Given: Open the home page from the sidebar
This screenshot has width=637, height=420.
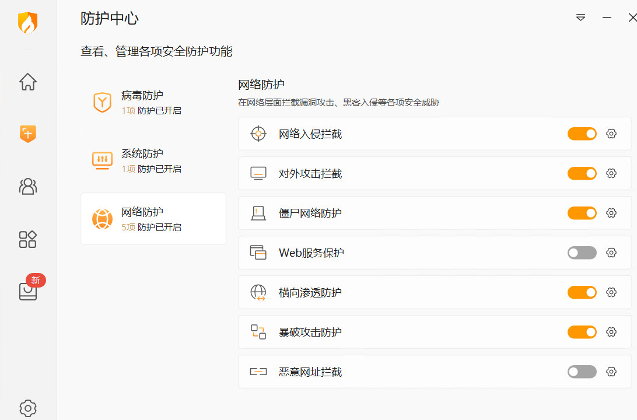Looking at the screenshot, I should pos(28,82).
